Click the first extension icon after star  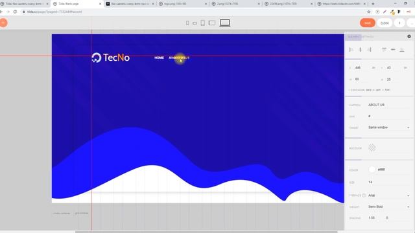(377, 12)
